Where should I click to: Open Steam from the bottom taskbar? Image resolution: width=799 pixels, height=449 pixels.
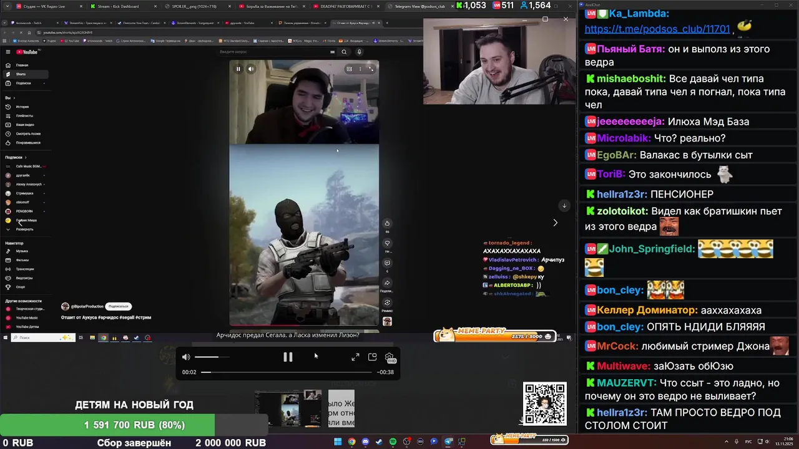(x=379, y=442)
